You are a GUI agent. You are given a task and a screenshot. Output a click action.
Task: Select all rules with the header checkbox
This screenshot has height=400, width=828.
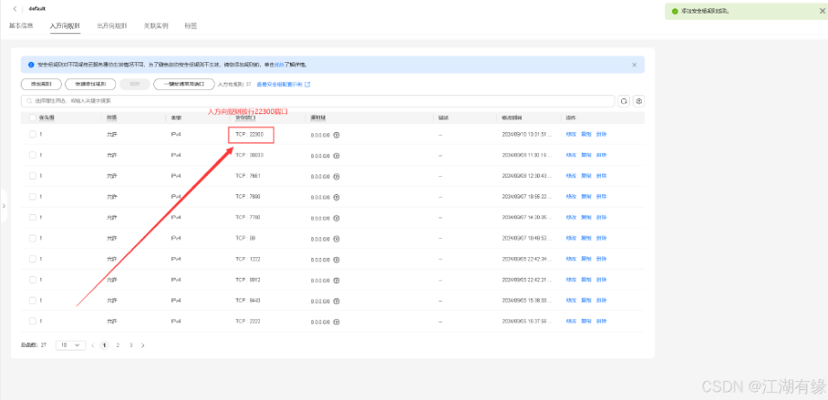[x=32, y=118]
